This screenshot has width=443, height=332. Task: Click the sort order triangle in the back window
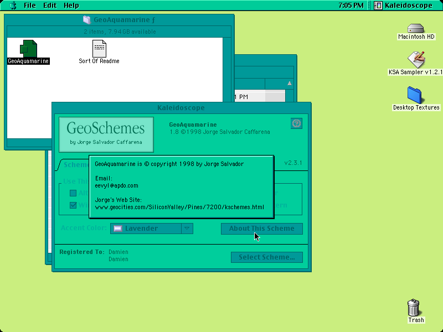point(289,84)
